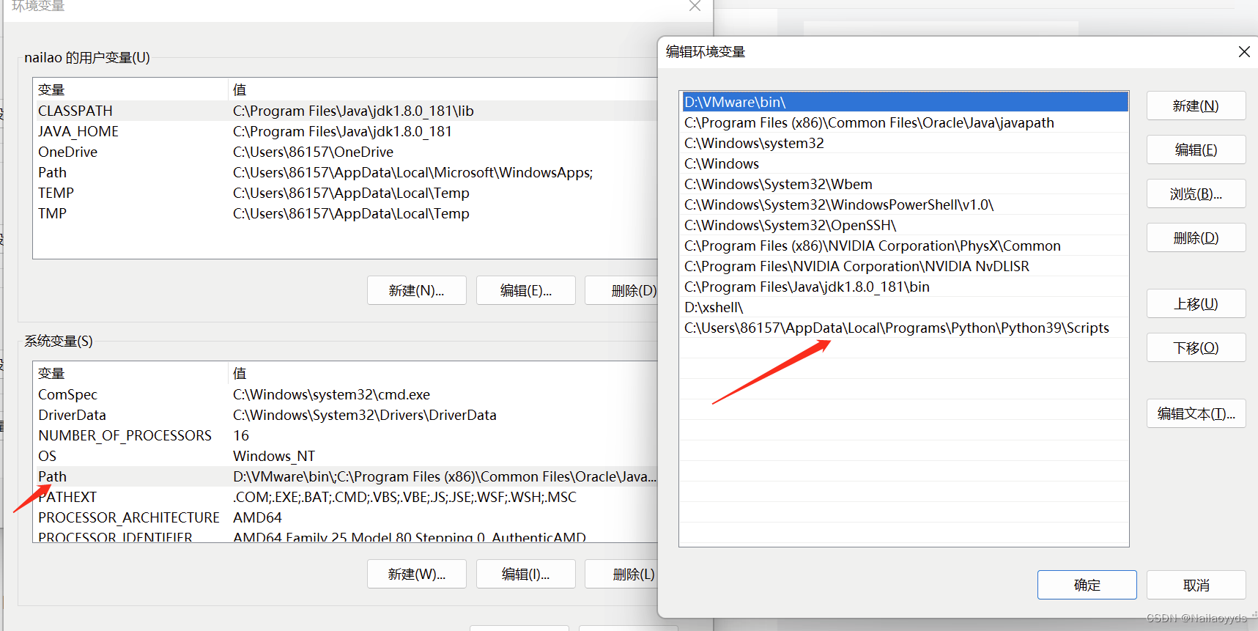Select the C:\Windows\System32\Wbem entry
1258x631 pixels.
[x=904, y=184]
